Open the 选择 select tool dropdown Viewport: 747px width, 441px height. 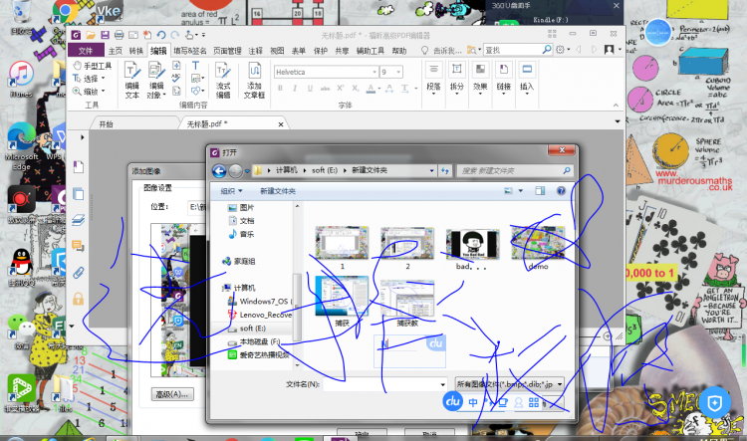pyautogui.click(x=103, y=79)
